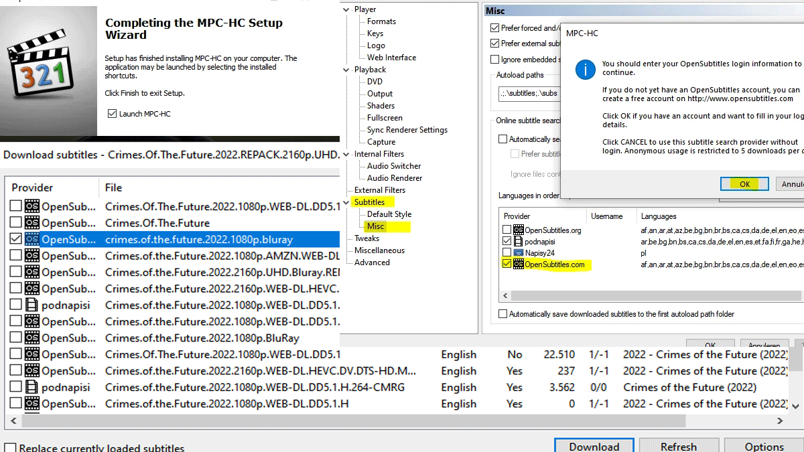Toggle automatically save downloaded subtitles option
The height and width of the screenshot is (452, 804).
click(503, 314)
